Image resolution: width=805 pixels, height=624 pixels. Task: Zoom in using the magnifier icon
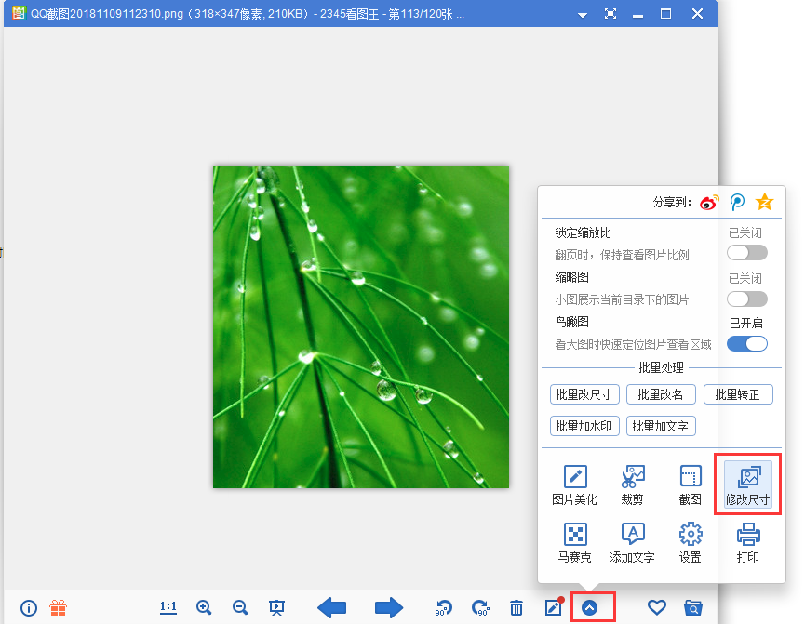point(204,607)
